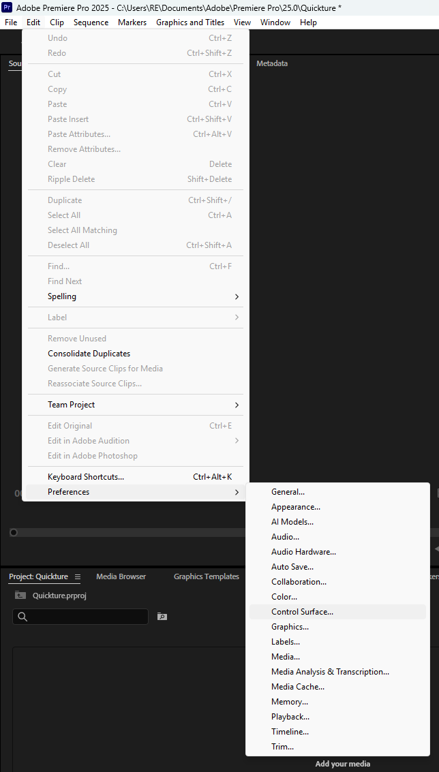Viewport: 439px width, 772px height.
Task: Open Labels preferences
Action: 337,642
